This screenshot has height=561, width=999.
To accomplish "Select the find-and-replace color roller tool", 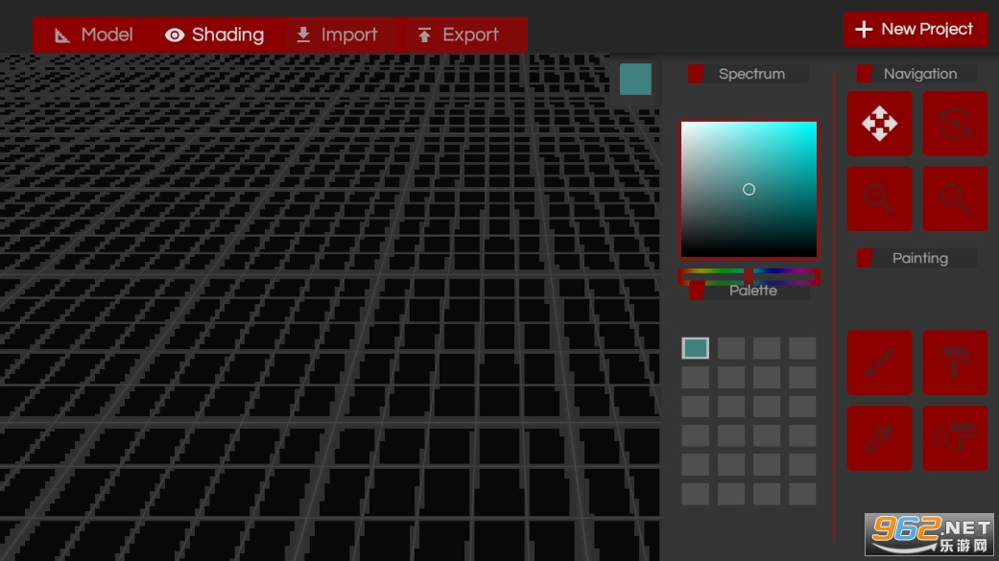I will [x=955, y=438].
